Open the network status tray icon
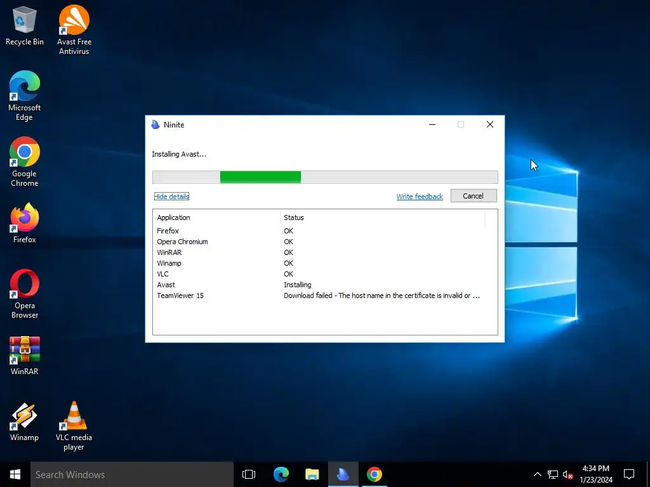The height and width of the screenshot is (487, 650). [553, 474]
